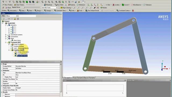
Task: Select the 2-1 body in tree
Action: pos(15,27)
